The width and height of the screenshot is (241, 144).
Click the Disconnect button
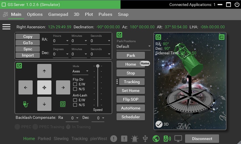[202, 139]
